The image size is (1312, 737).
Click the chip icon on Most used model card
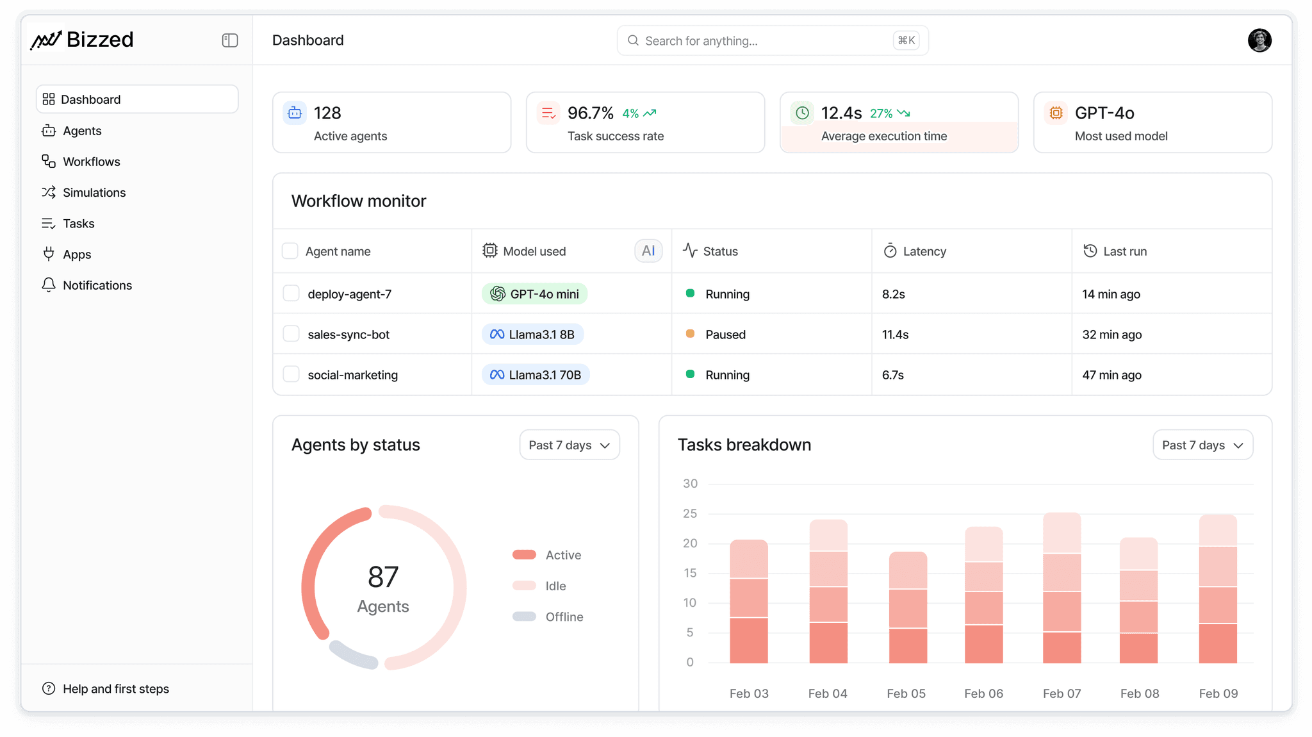point(1056,113)
